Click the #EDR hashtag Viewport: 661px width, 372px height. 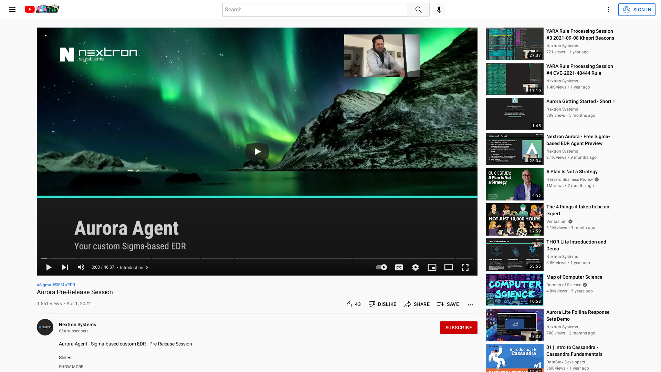click(70, 285)
